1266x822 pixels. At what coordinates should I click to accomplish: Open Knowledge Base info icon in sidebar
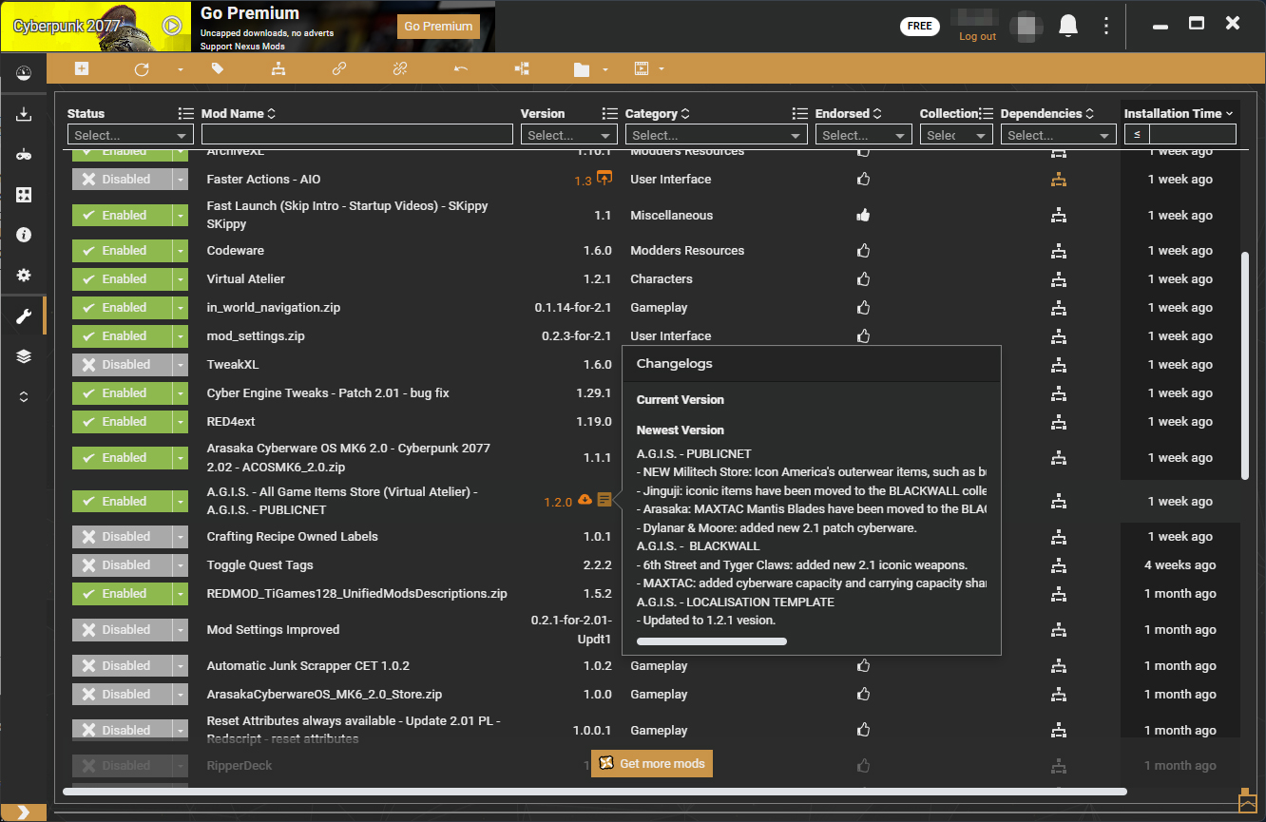coord(24,235)
